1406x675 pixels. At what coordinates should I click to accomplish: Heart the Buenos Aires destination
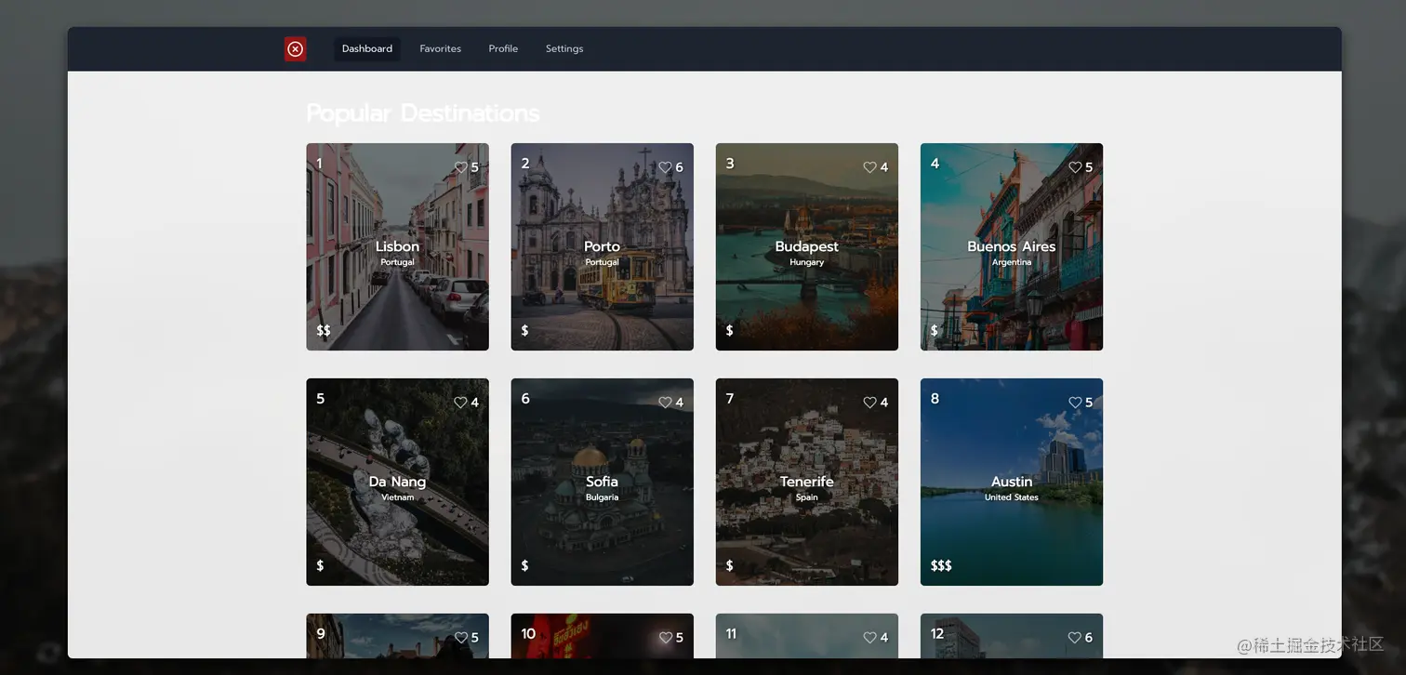click(1074, 167)
